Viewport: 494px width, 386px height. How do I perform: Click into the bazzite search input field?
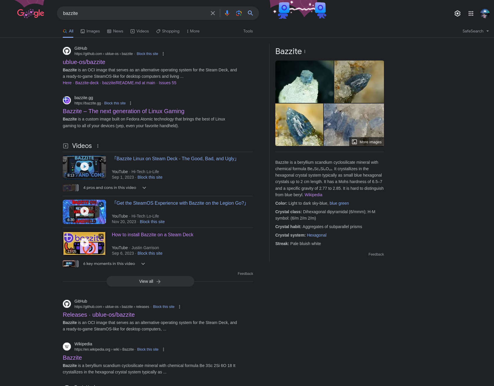pyautogui.click(x=134, y=13)
